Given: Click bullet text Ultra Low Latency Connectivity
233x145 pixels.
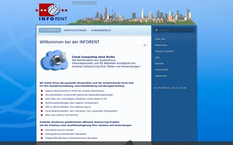Looking at the screenshot, I should click(61, 115).
